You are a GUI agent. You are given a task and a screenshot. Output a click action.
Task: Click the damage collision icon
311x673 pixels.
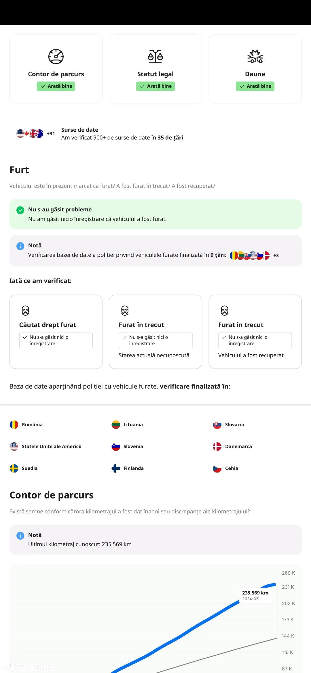click(255, 56)
